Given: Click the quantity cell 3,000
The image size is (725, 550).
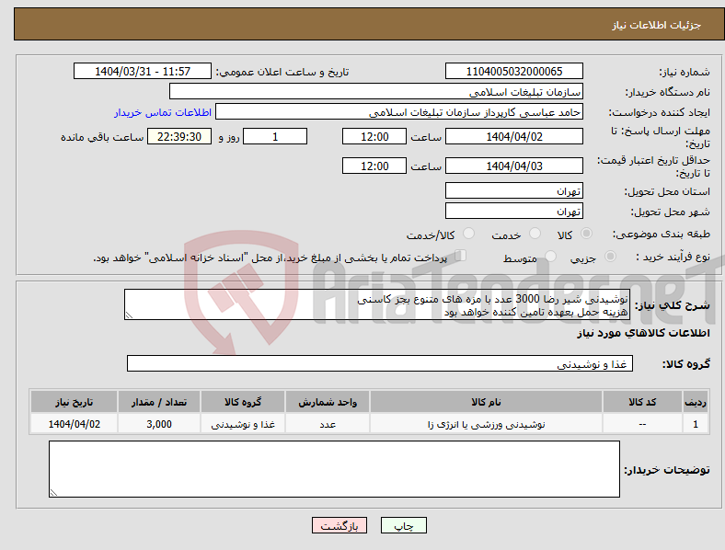Looking at the screenshot, I should 159,424.
